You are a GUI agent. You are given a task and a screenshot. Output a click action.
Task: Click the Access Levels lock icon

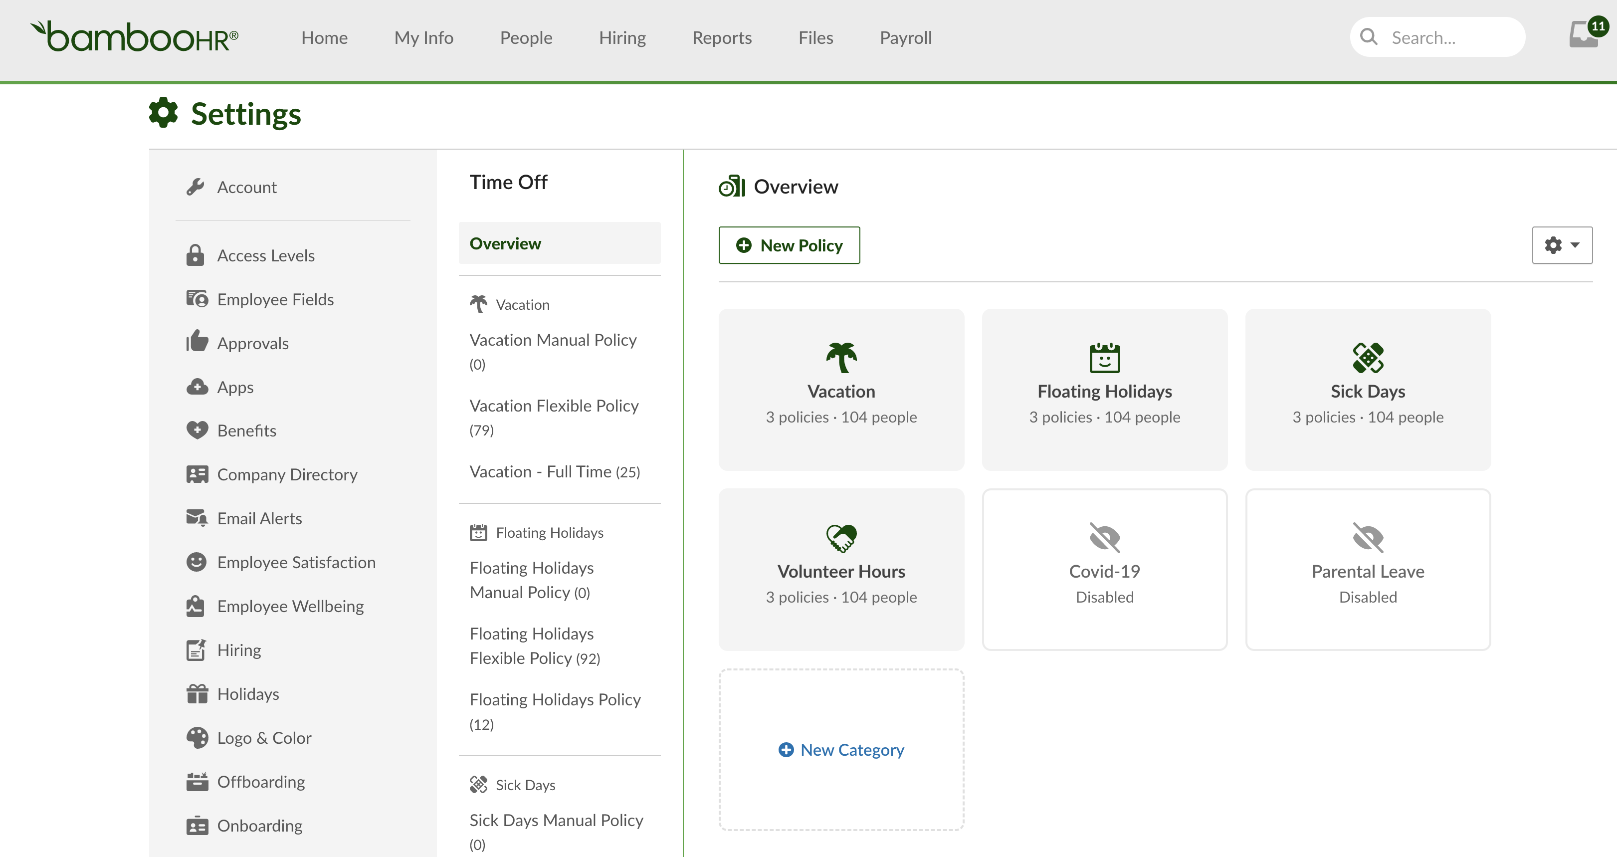(x=195, y=255)
